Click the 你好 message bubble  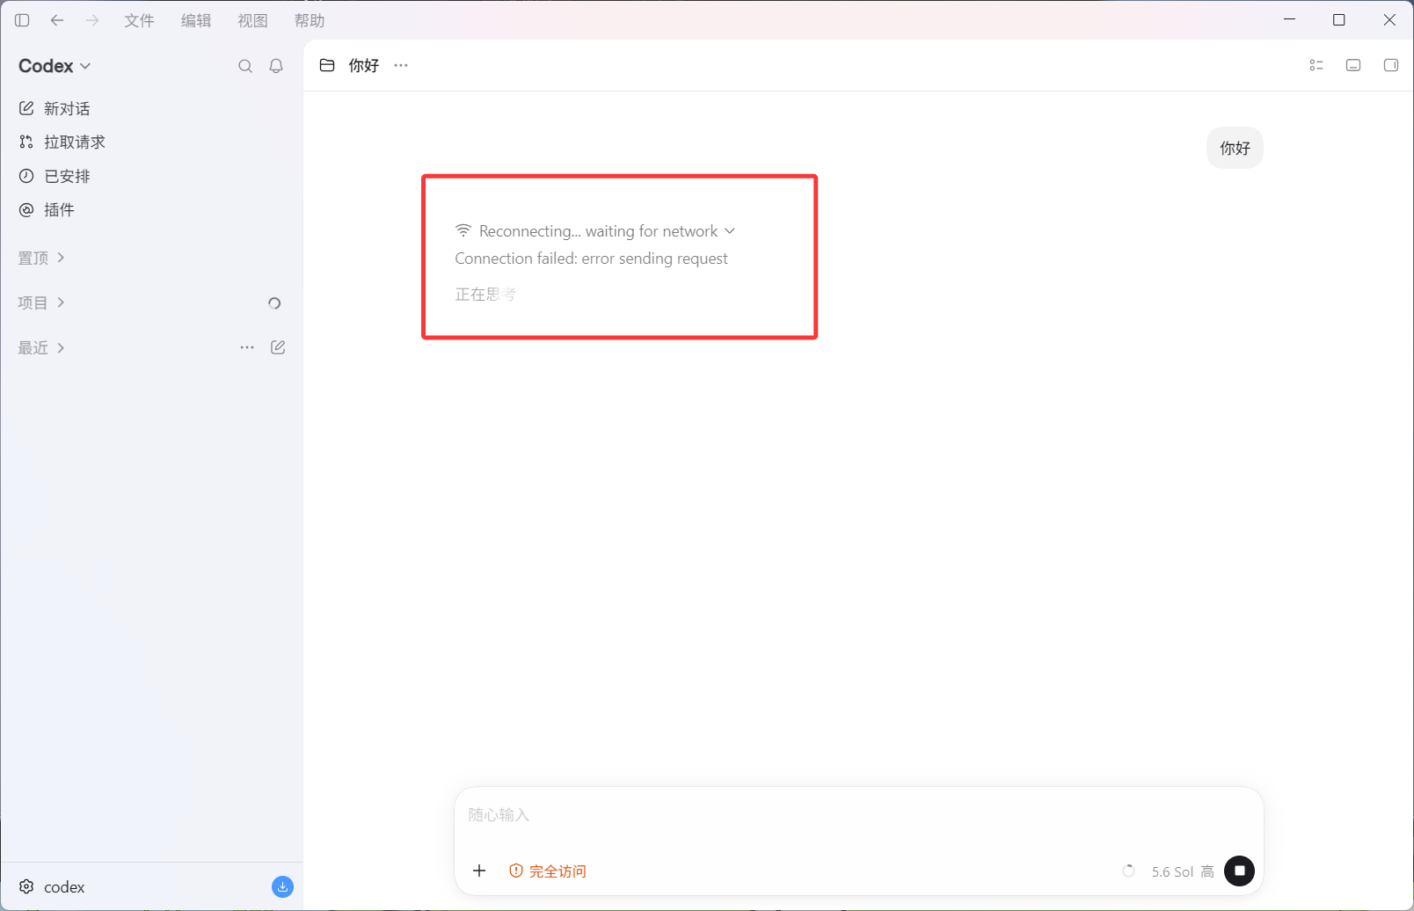pyautogui.click(x=1235, y=148)
